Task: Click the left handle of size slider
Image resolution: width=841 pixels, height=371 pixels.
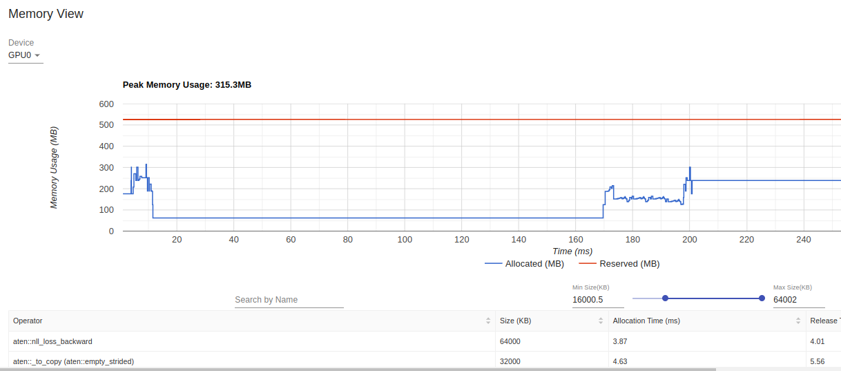Action: tap(665, 298)
